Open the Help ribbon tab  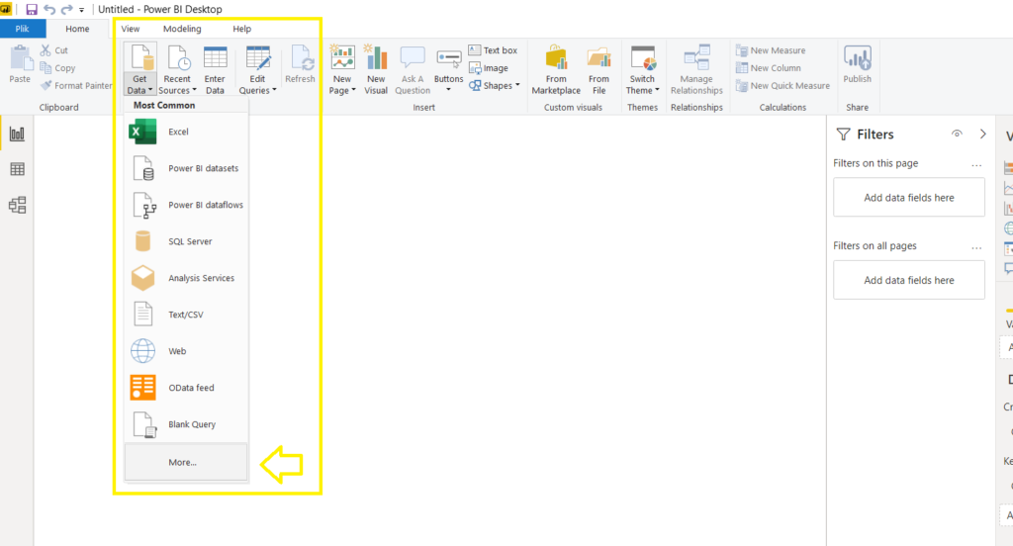pos(241,29)
